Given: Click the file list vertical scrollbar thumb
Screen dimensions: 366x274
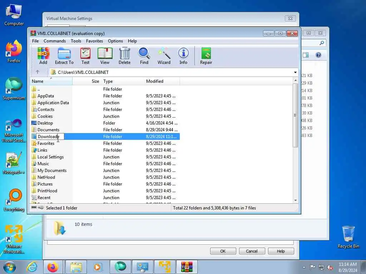Looking at the screenshot, I should tap(295, 115).
